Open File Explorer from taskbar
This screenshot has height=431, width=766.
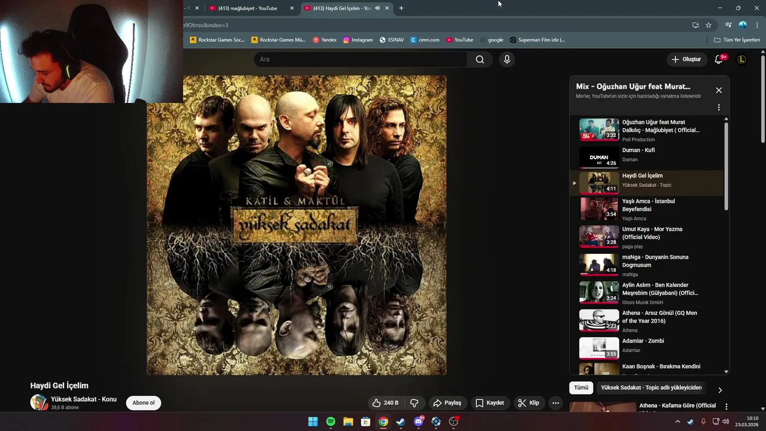point(348,421)
